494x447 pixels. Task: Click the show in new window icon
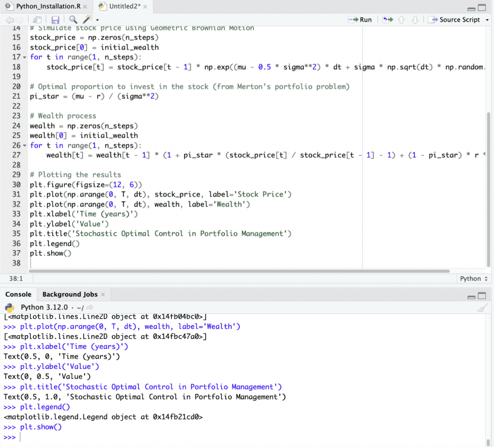(x=37, y=20)
